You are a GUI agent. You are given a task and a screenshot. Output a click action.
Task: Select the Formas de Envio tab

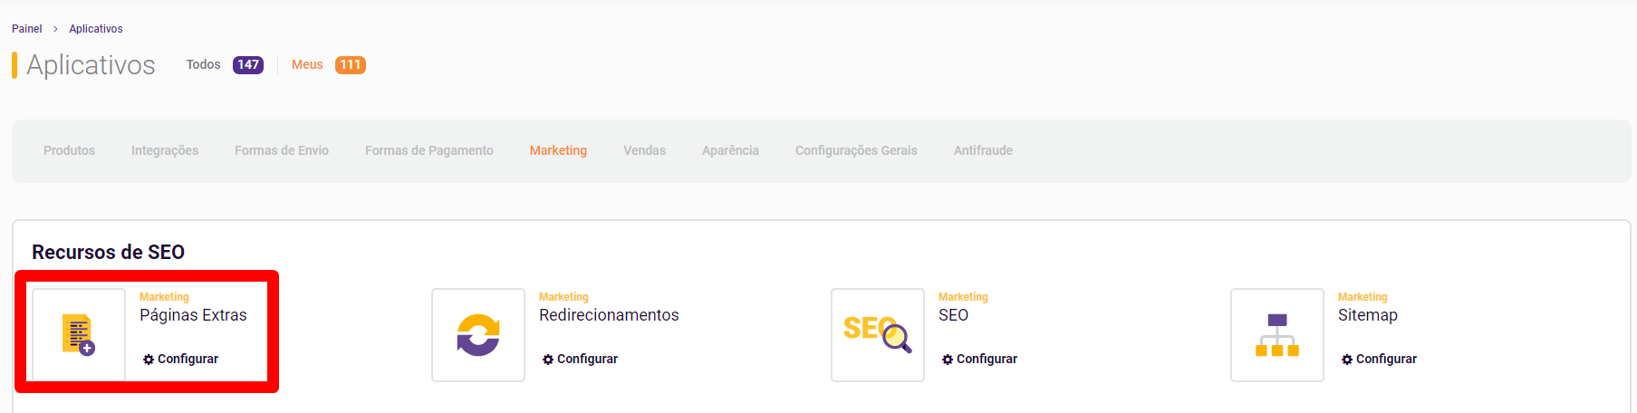pyautogui.click(x=282, y=150)
